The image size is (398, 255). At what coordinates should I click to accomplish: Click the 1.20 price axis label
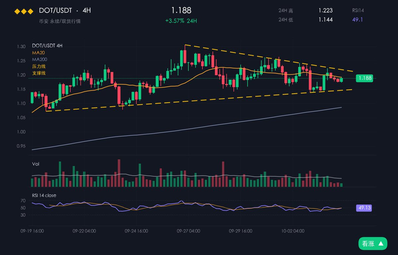[x=21, y=75]
